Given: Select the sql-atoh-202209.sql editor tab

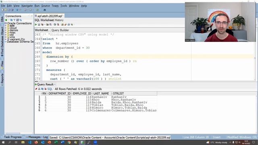Looking at the screenshot, I should tap(50, 16).
